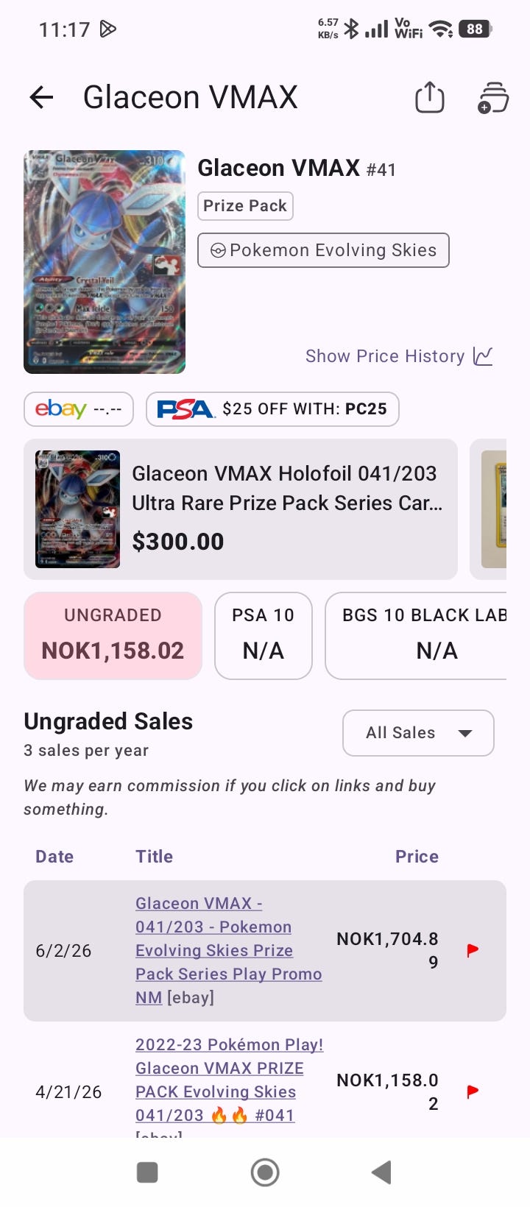
Task: Open the All Sales dropdown
Action: (x=418, y=733)
